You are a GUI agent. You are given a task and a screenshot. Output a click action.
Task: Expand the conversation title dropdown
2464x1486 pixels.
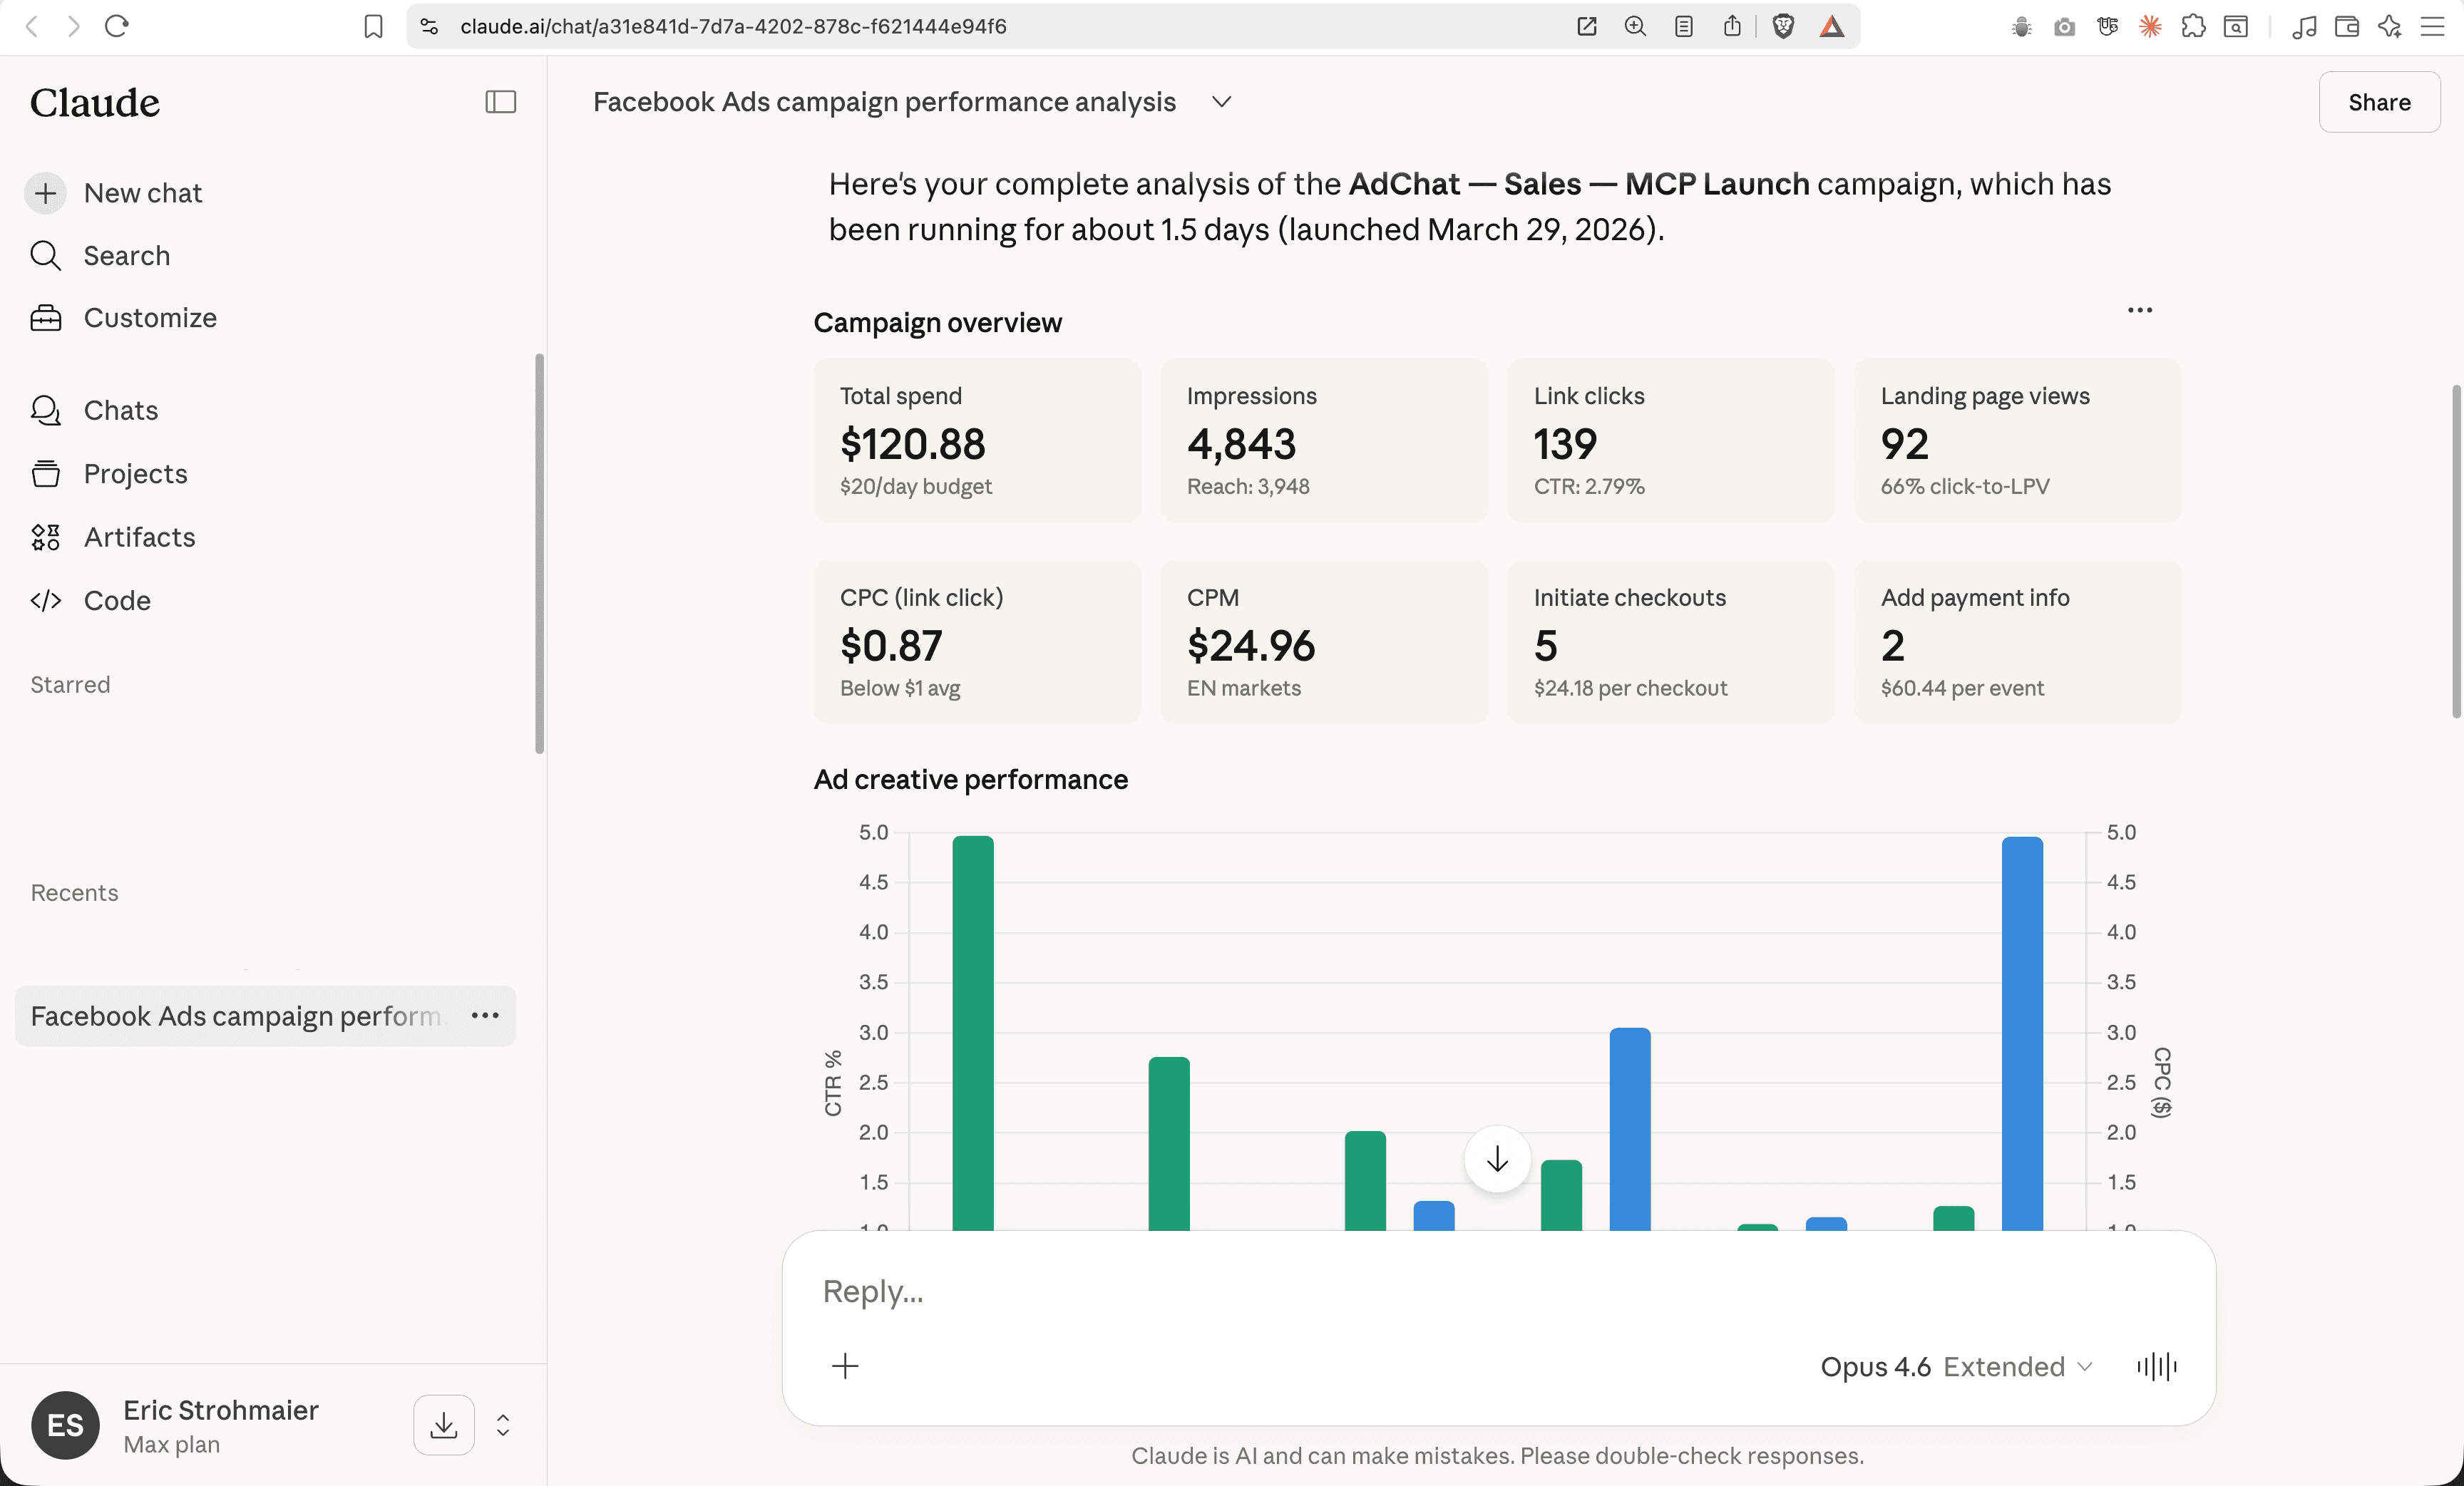tap(1221, 101)
